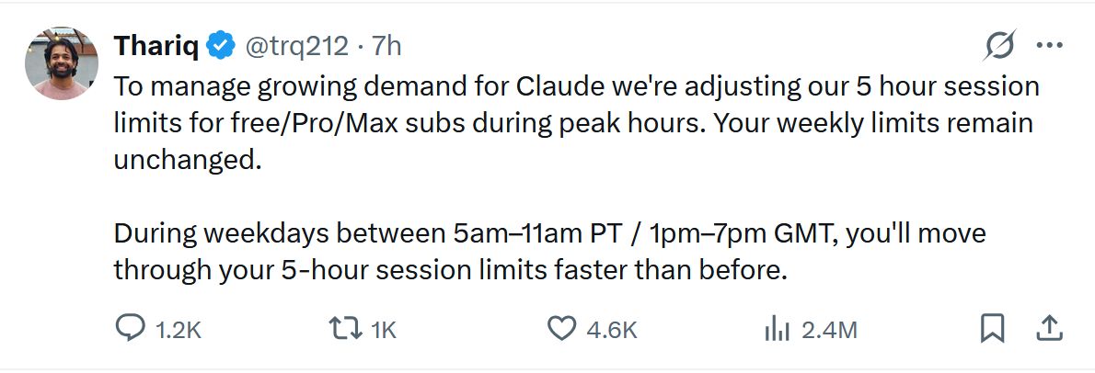The width and height of the screenshot is (1095, 373).
Task: Click the reply speech bubble icon
Action: [x=130, y=329]
